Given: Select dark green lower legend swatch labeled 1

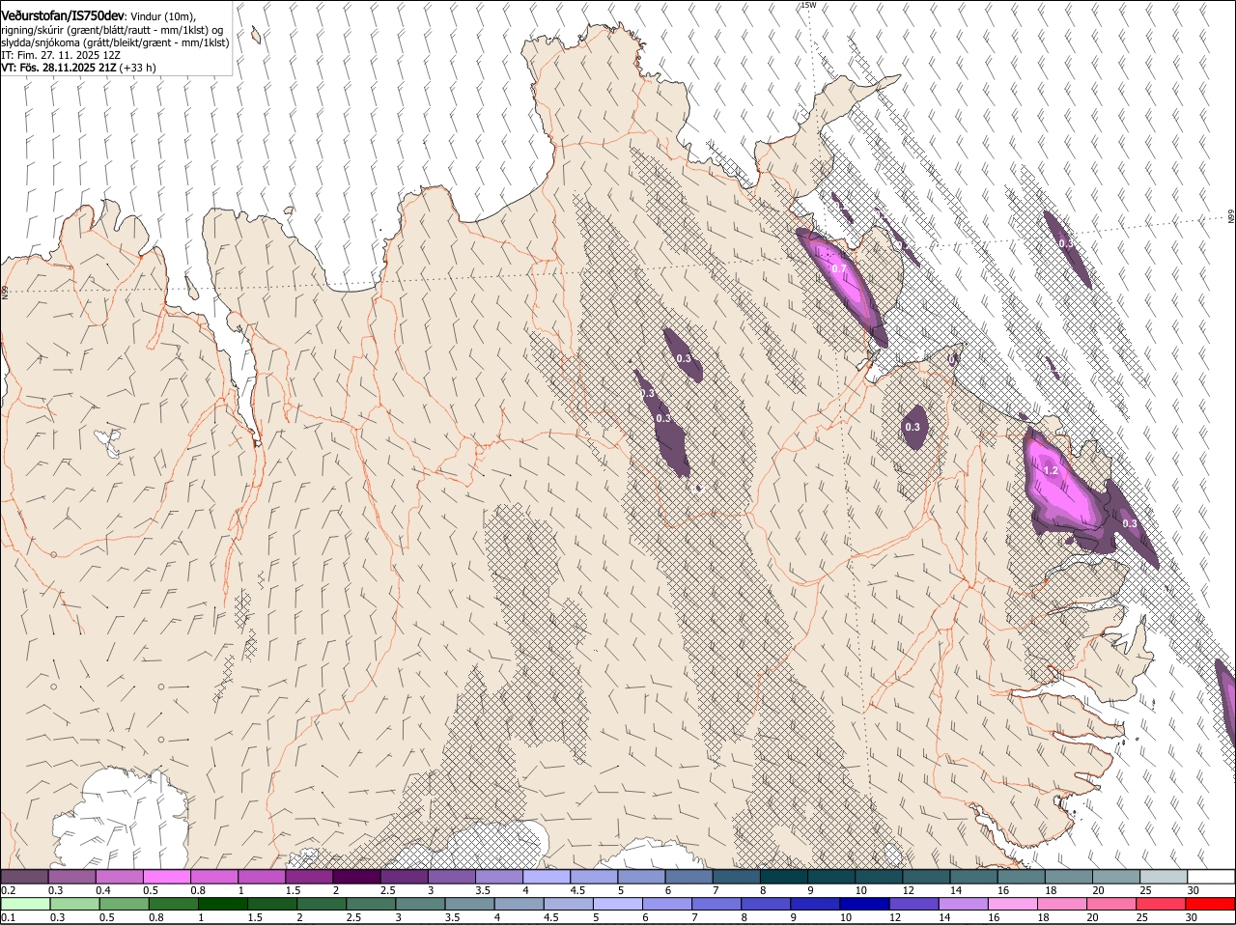Looking at the screenshot, I should tap(222, 904).
